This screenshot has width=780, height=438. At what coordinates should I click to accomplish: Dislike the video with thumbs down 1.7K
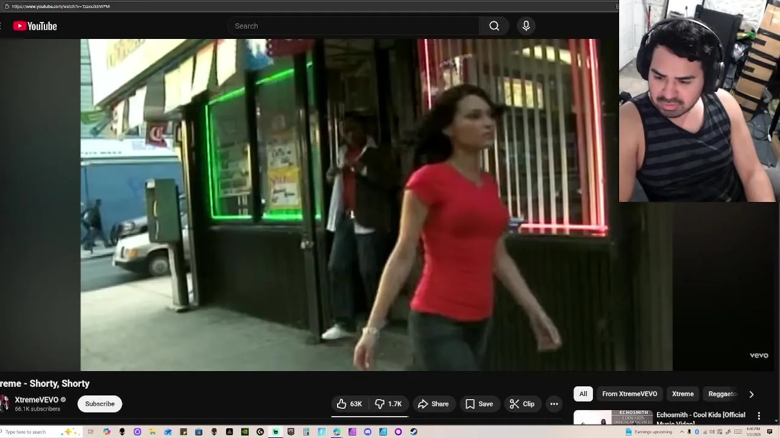click(x=389, y=404)
